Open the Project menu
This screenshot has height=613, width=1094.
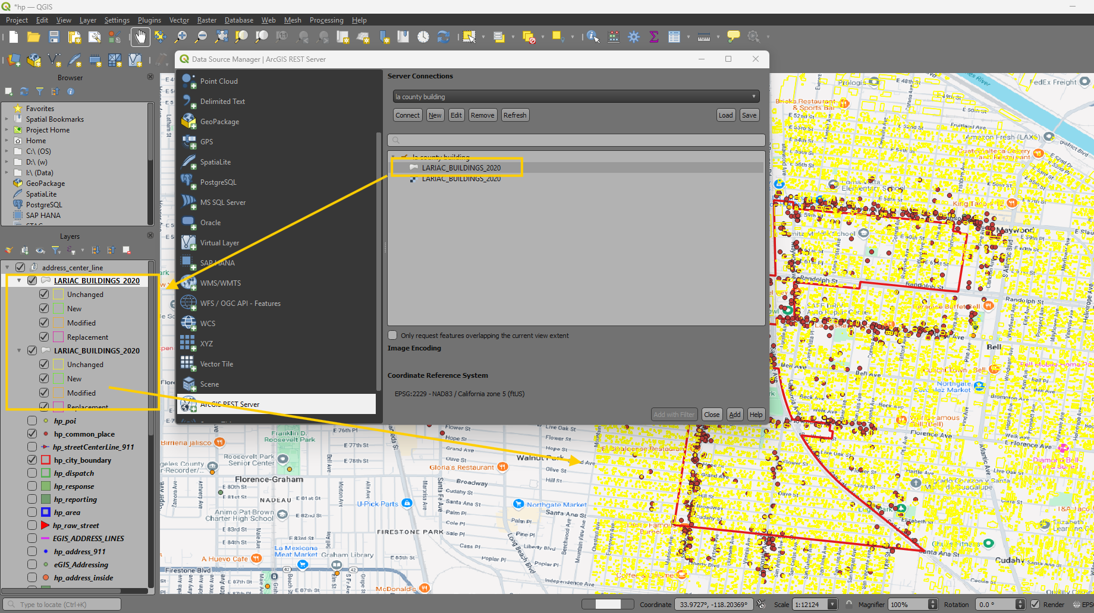pyautogui.click(x=17, y=20)
